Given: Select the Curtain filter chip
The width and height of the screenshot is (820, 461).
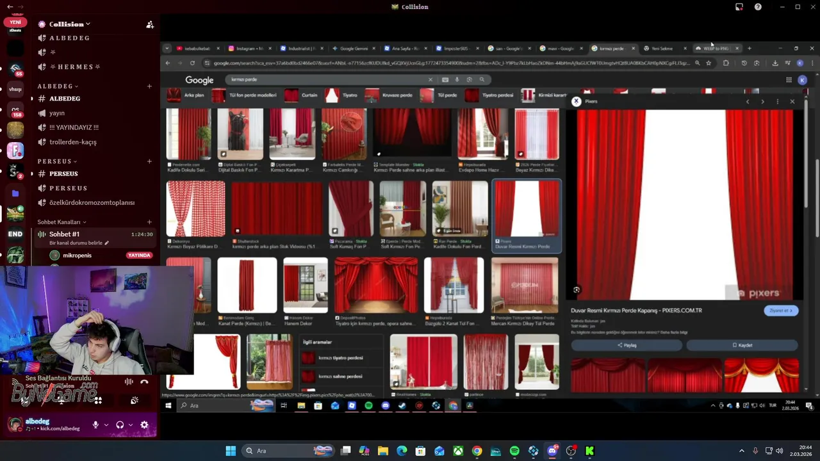Looking at the screenshot, I should (301, 95).
